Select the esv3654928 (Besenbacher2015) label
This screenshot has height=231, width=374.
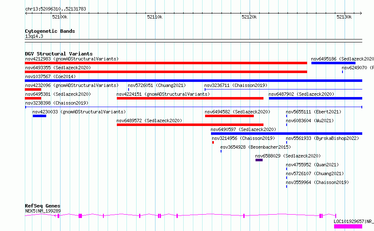255,147
